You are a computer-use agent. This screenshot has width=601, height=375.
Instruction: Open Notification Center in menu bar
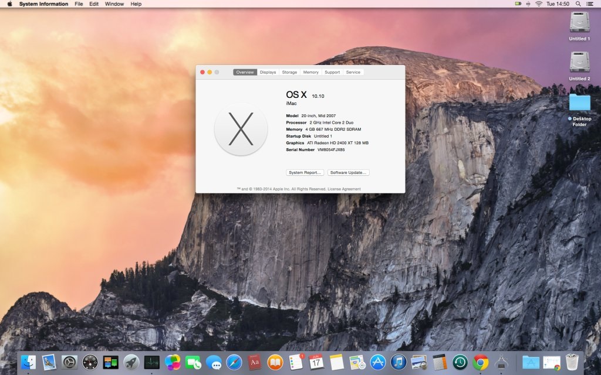point(590,4)
